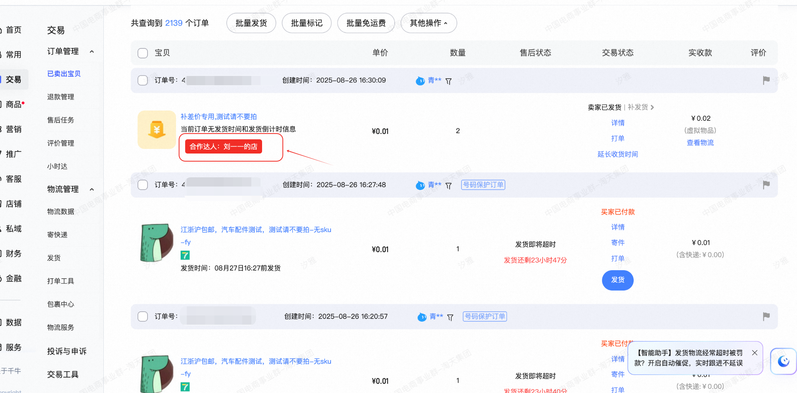The height and width of the screenshot is (393, 797).
Task: Open product title 补差价专用,测试请不要拍
Action: pos(219,117)
